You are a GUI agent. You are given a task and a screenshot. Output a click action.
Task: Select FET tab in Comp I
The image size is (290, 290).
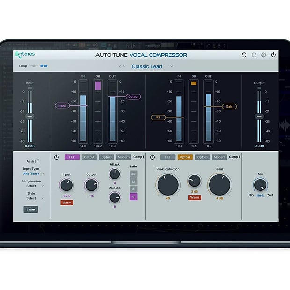pyautogui.click(x=72, y=157)
